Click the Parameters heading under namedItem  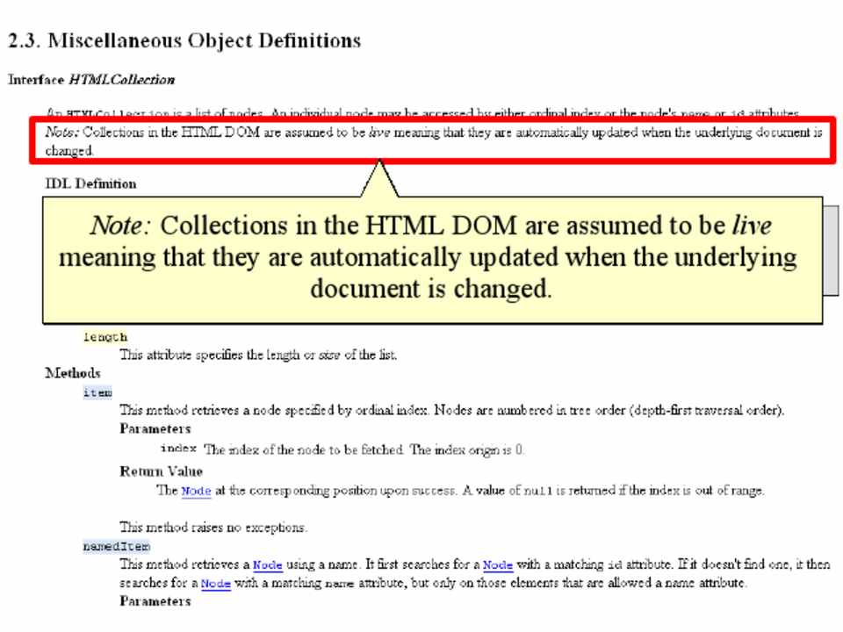(x=155, y=601)
